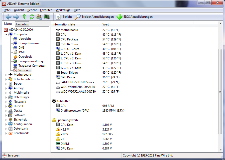Click the DIMM memory module icon
The width and height of the screenshot is (225, 160).
[58, 144]
